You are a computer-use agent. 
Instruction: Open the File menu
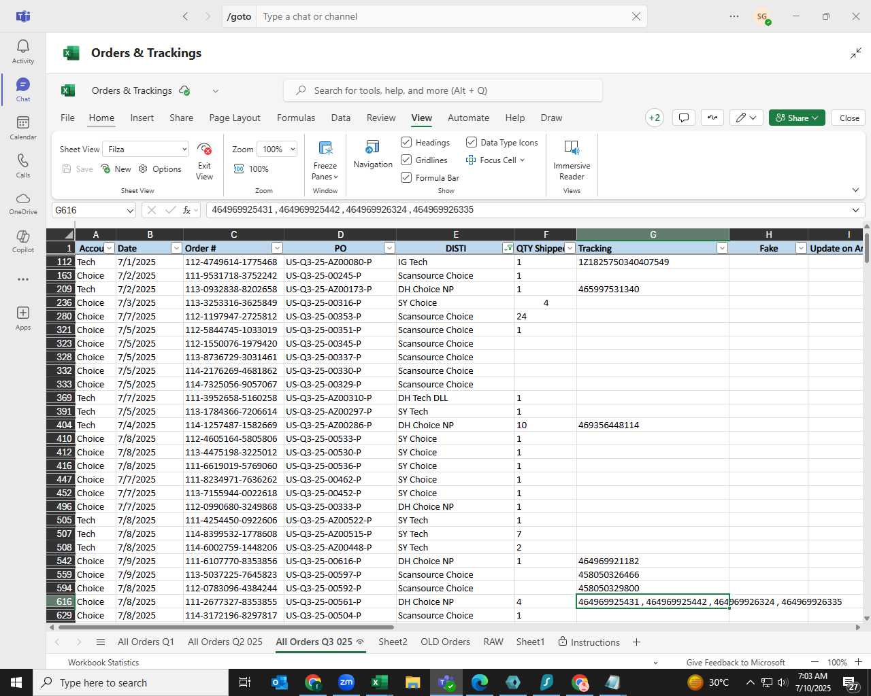(67, 118)
